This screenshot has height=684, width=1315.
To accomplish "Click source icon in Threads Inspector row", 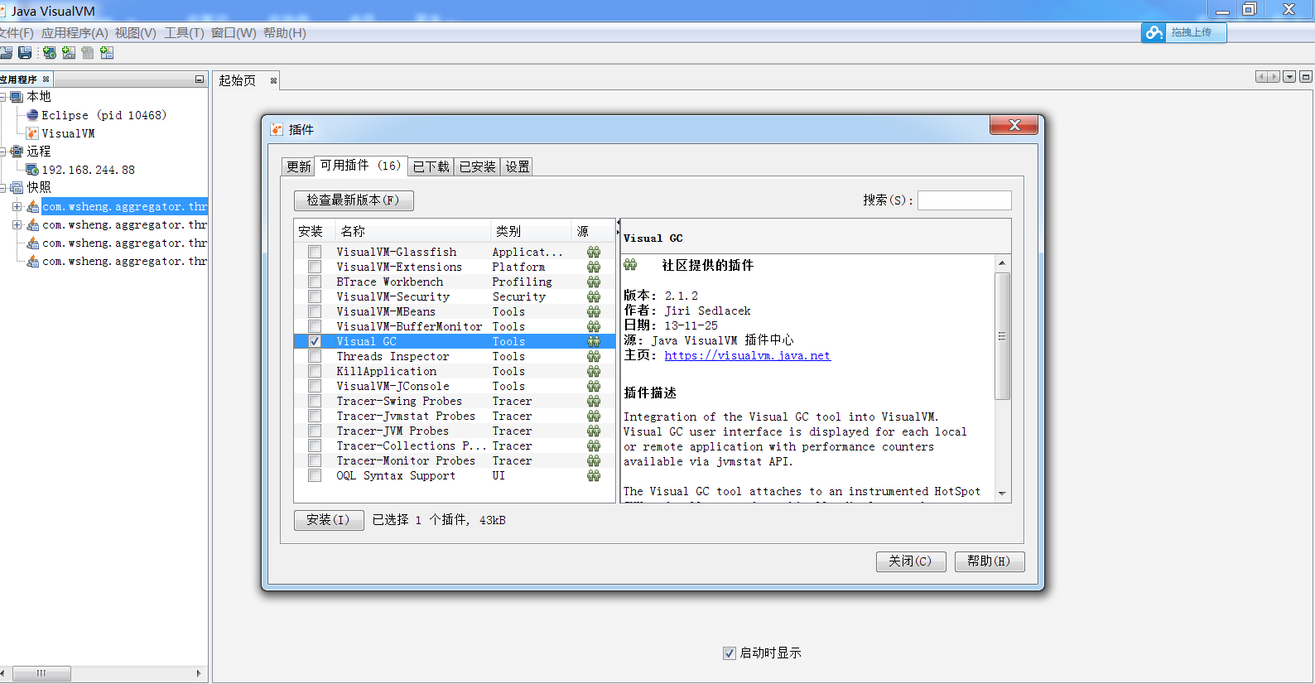I will tap(594, 356).
